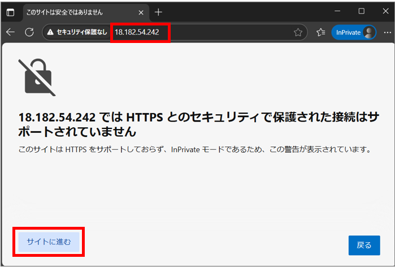Close the browser window
The height and width of the screenshot is (267, 395).
pos(386,11)
